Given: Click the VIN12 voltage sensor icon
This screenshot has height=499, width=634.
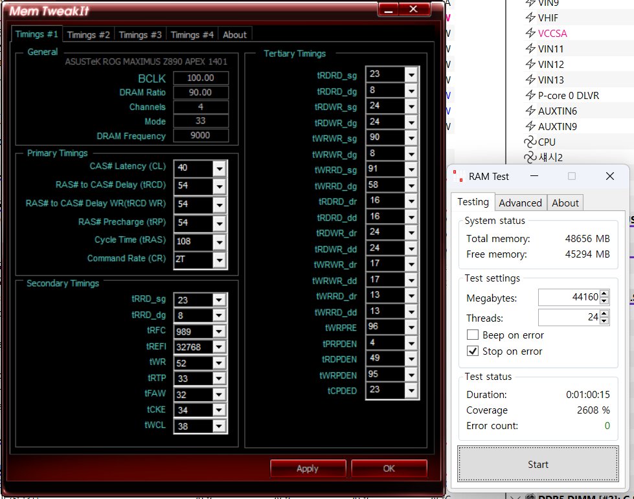Looking at the screenshot, I should pos(530,64).
